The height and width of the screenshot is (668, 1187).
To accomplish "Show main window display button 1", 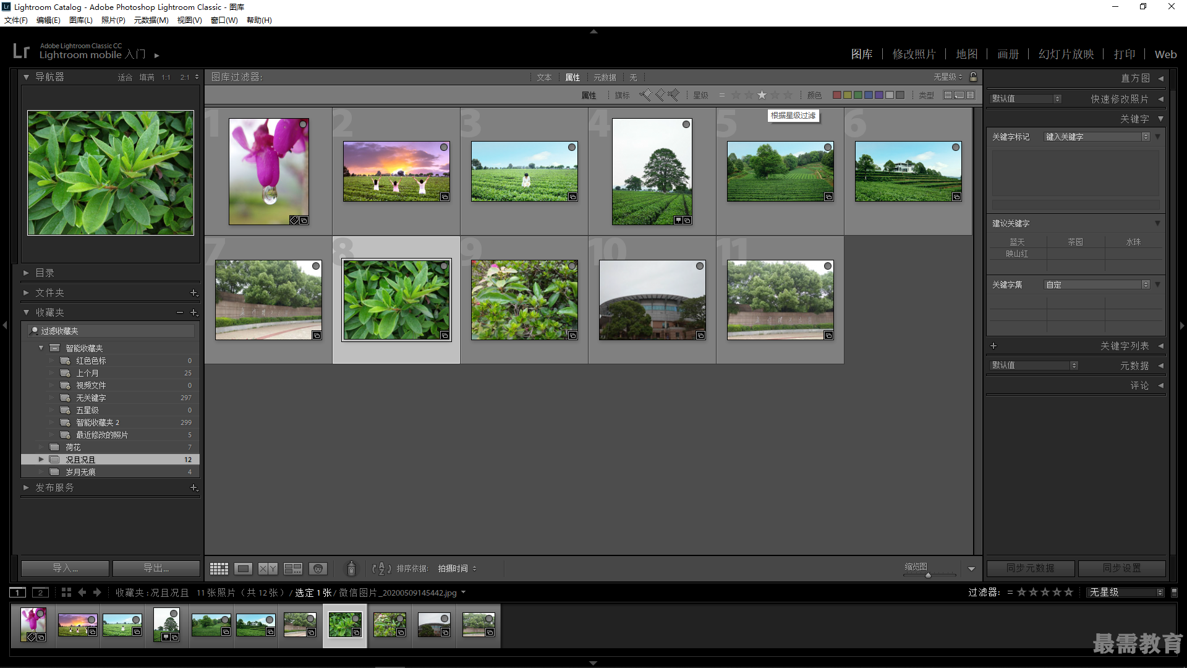I will pyautogui.click(x=18, y=593).
